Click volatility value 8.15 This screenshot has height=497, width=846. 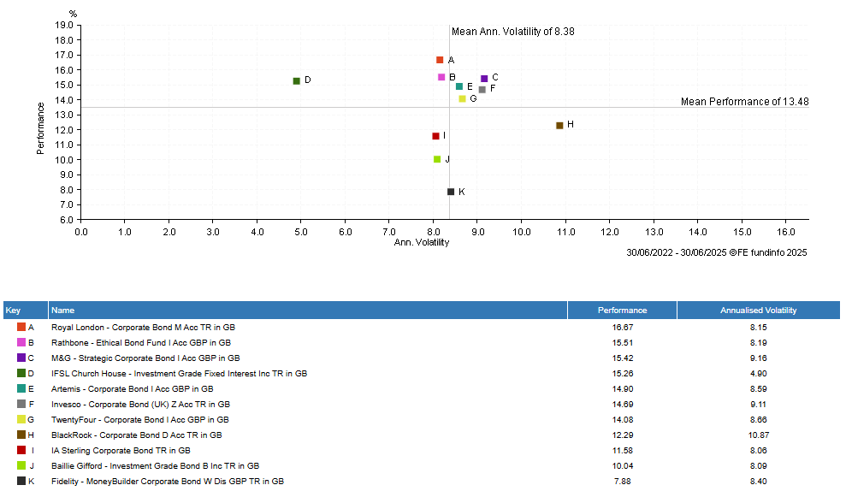tap(758, 327)
